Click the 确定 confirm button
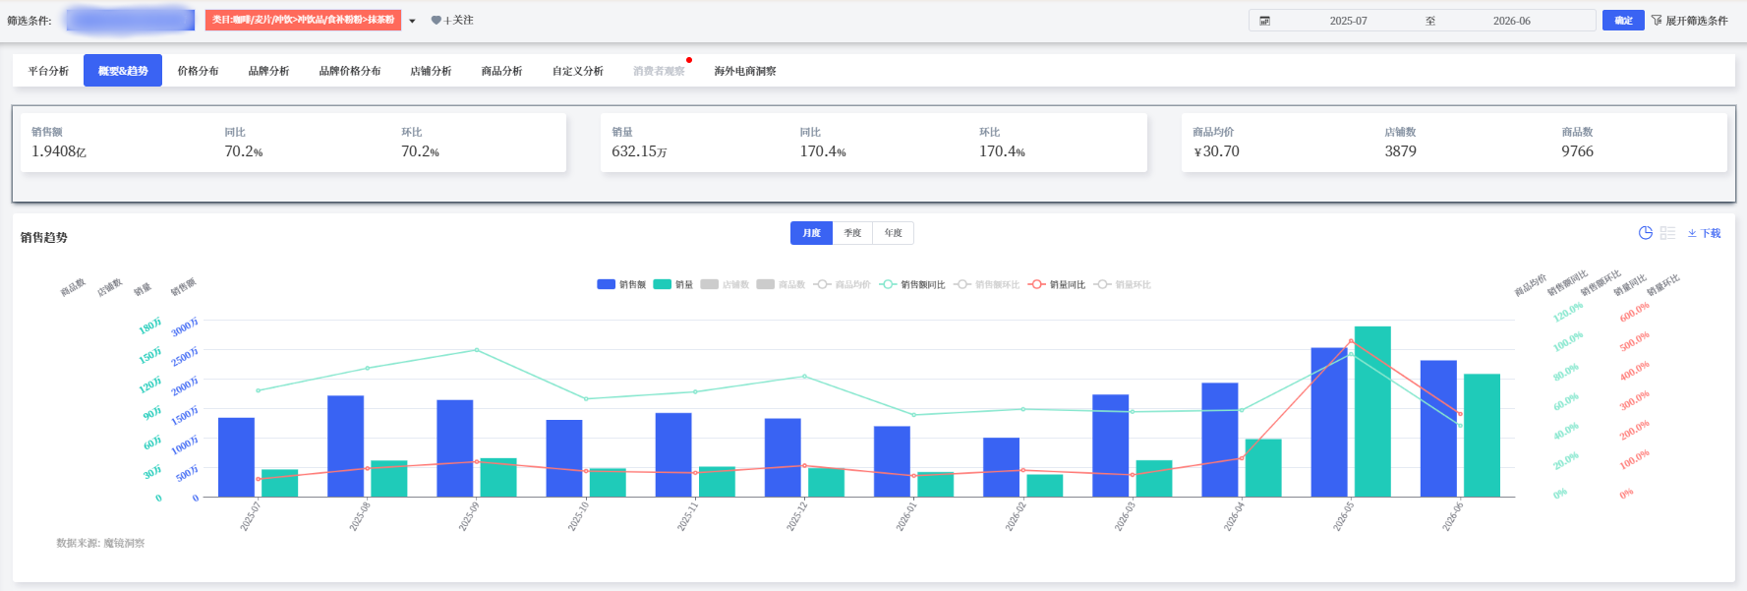Image resolution: width=1747 pixels, height=591 pixels. click(x=1623, y=21)
